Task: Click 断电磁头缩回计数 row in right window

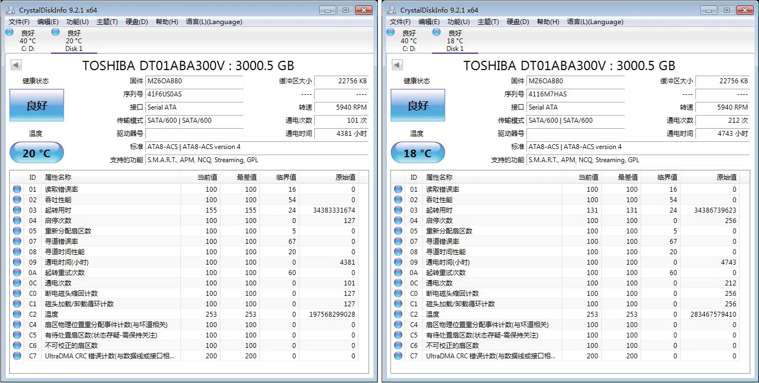Action: tap(566, 294)
